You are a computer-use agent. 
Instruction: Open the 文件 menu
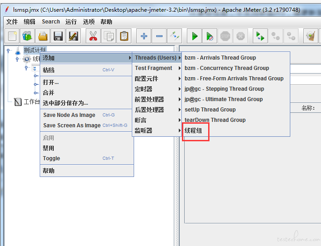[12, 22]
